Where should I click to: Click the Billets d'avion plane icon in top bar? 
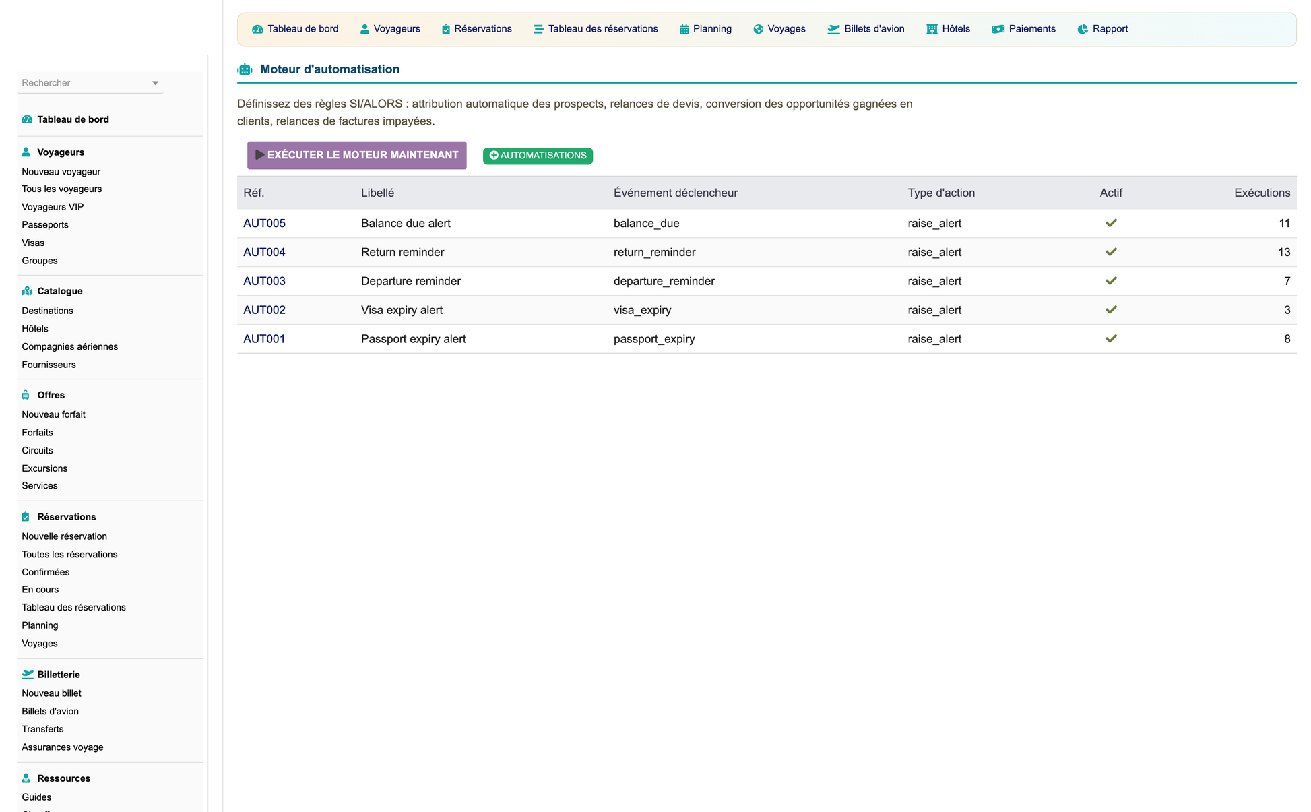(x=834, y=29)
